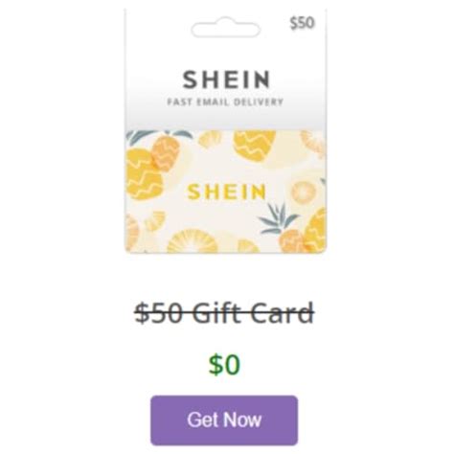The image size is (454, 454).
Task: Click the green $0 price
Action: point(224,364)
